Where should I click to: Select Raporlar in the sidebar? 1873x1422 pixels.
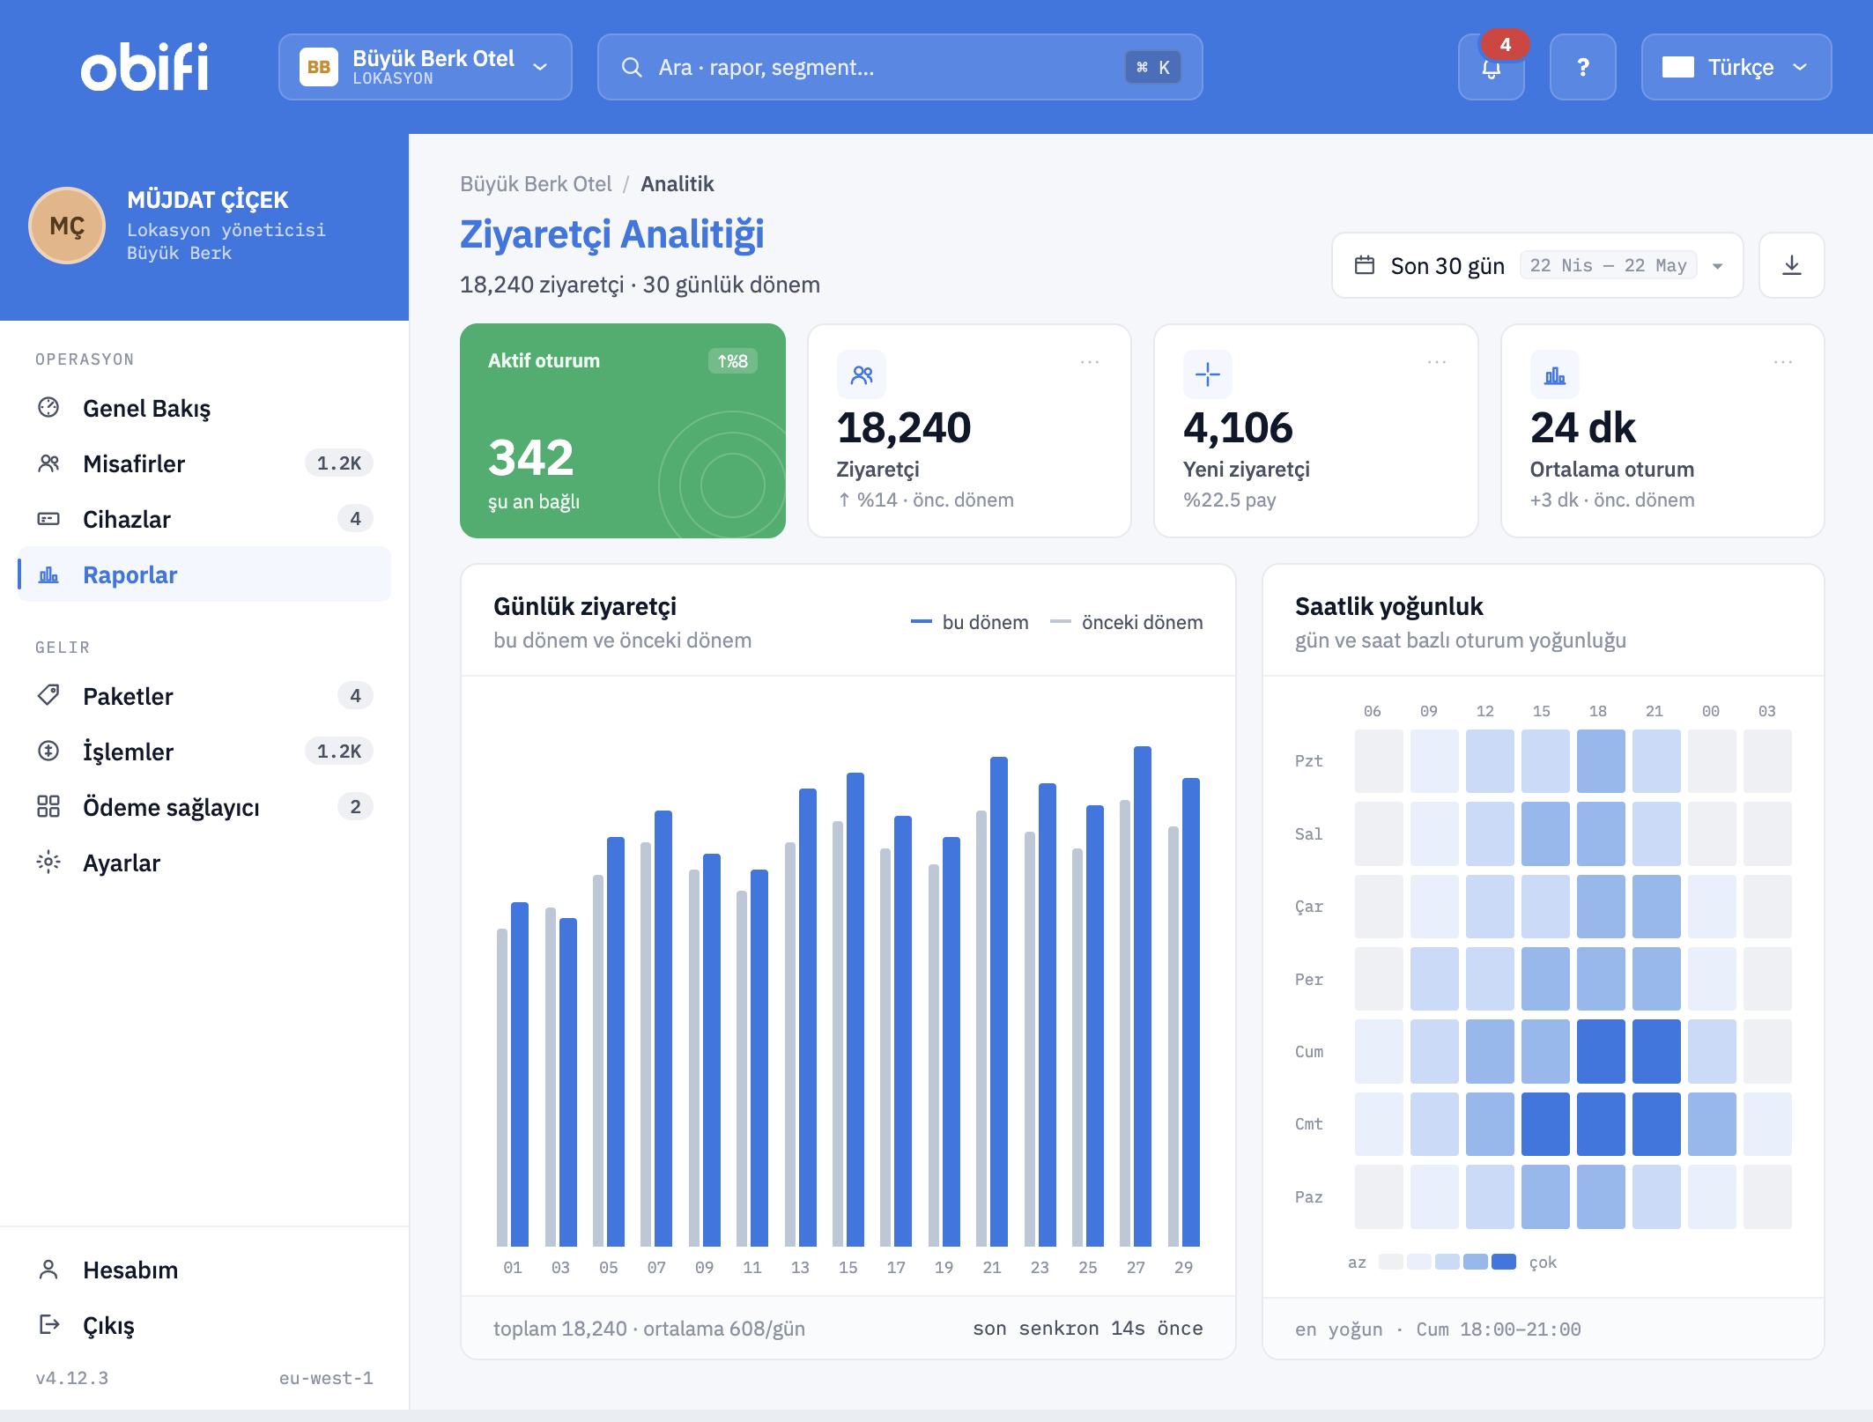(204, 574)
